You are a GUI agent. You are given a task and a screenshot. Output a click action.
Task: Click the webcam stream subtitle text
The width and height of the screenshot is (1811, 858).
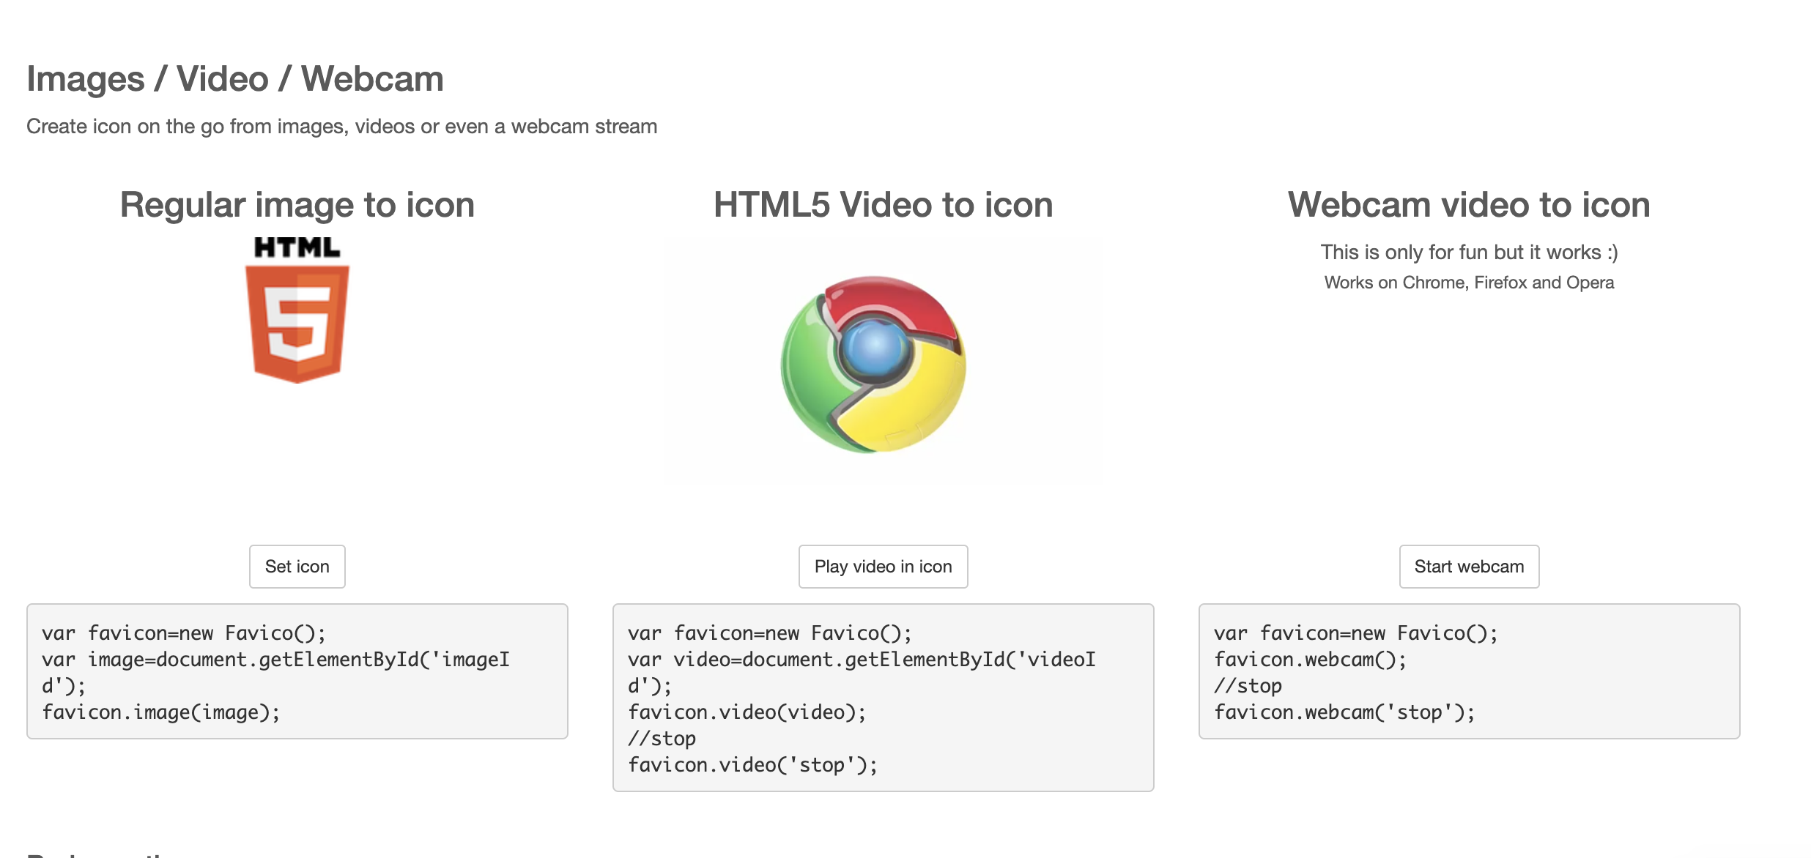(x=341, y=125)
